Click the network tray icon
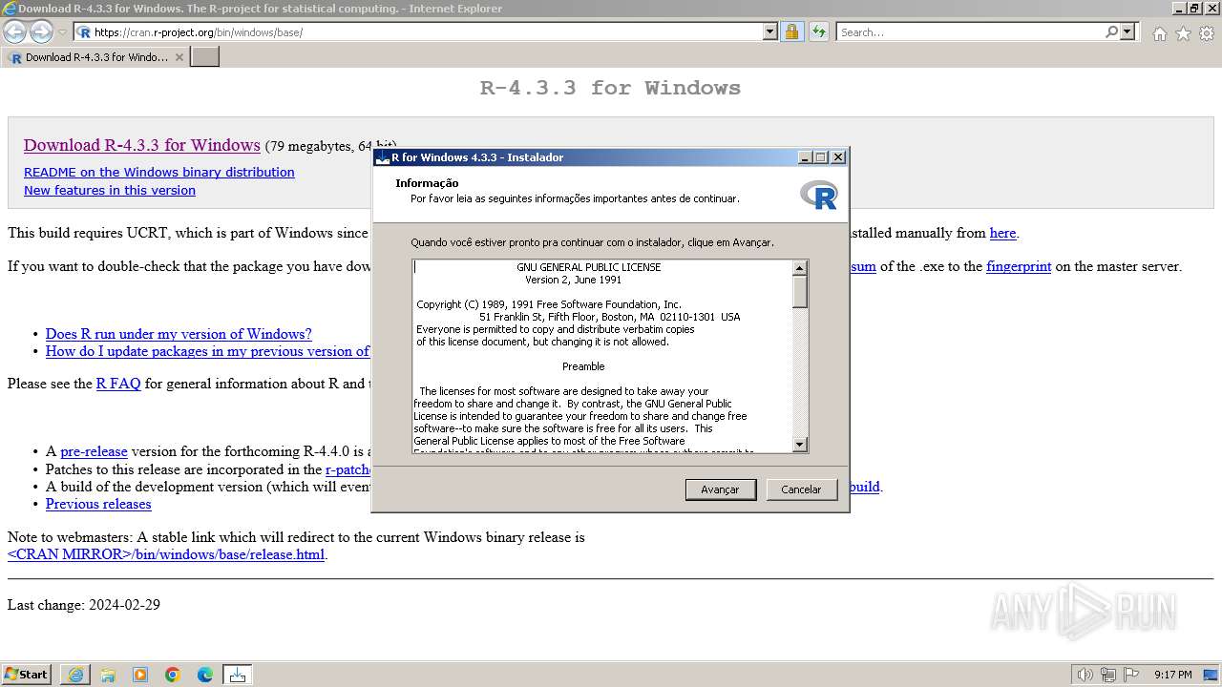 1108,675
